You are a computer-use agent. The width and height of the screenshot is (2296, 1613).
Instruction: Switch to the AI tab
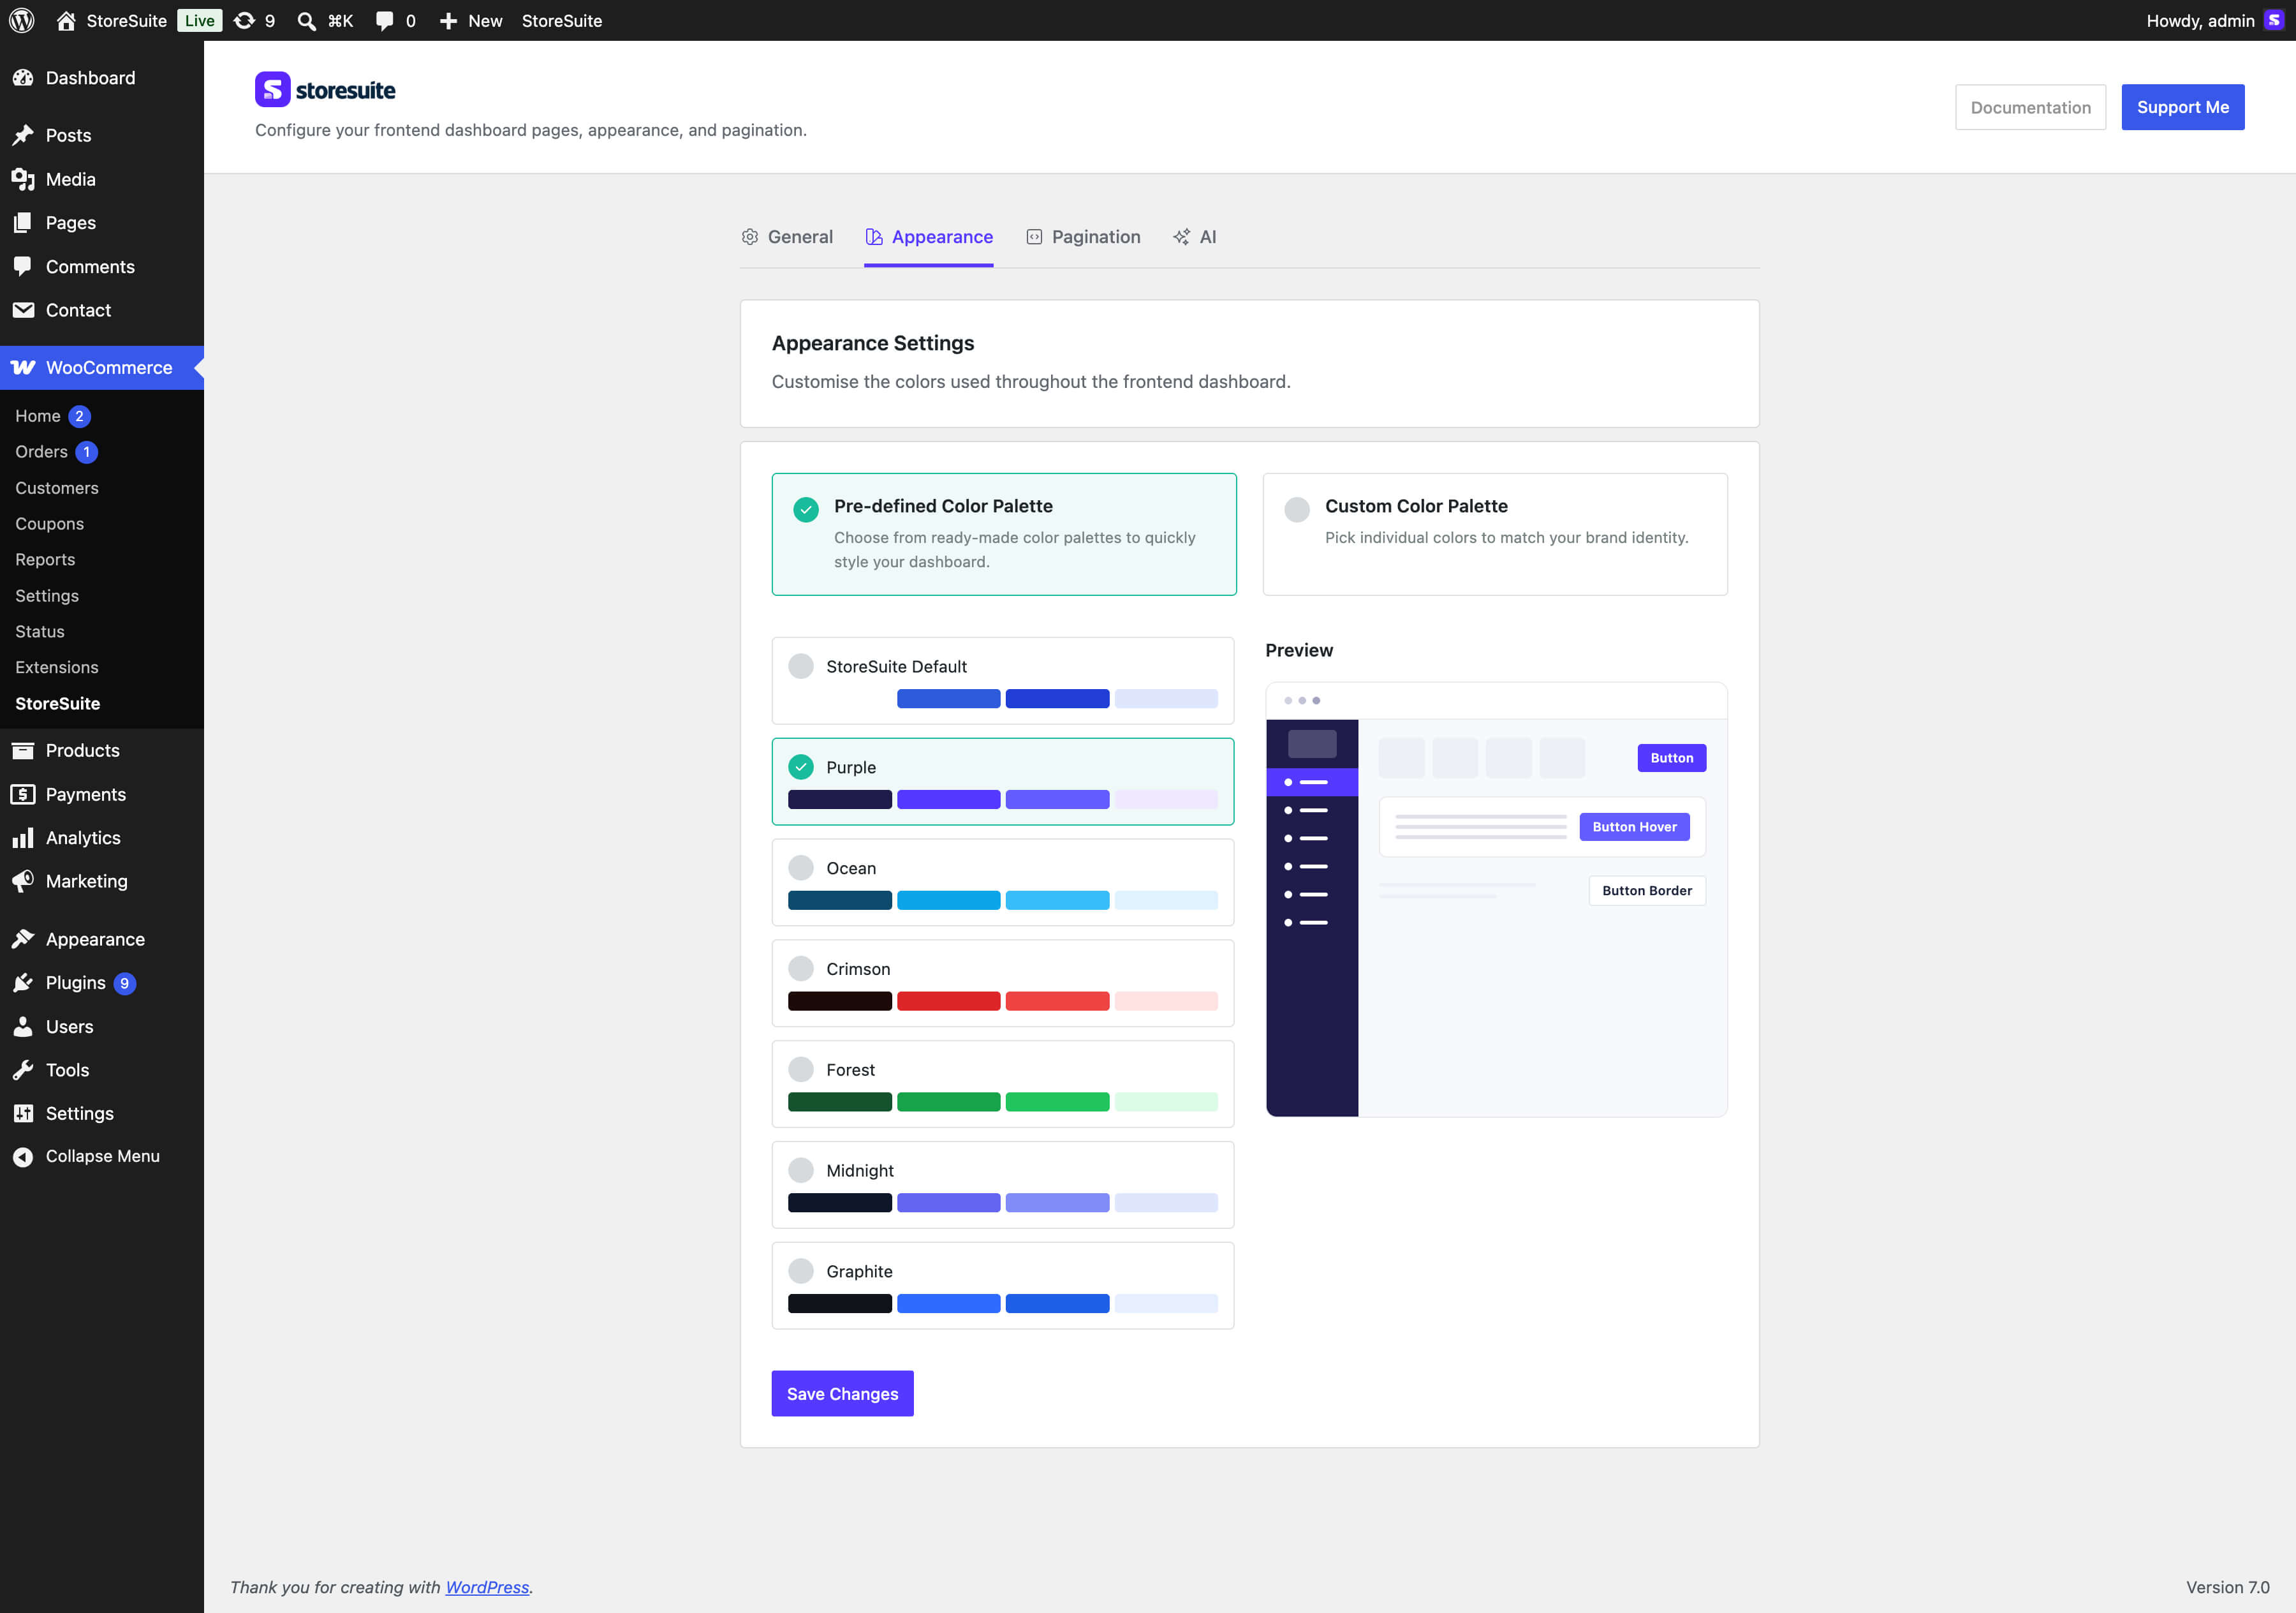[x=1195, y=237]
